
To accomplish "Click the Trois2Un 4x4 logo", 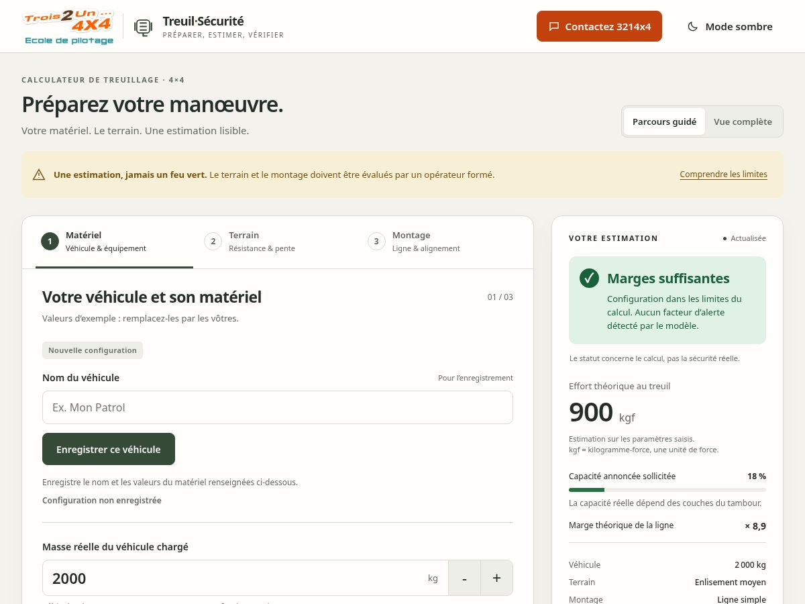I will click(x=68, y=27).
